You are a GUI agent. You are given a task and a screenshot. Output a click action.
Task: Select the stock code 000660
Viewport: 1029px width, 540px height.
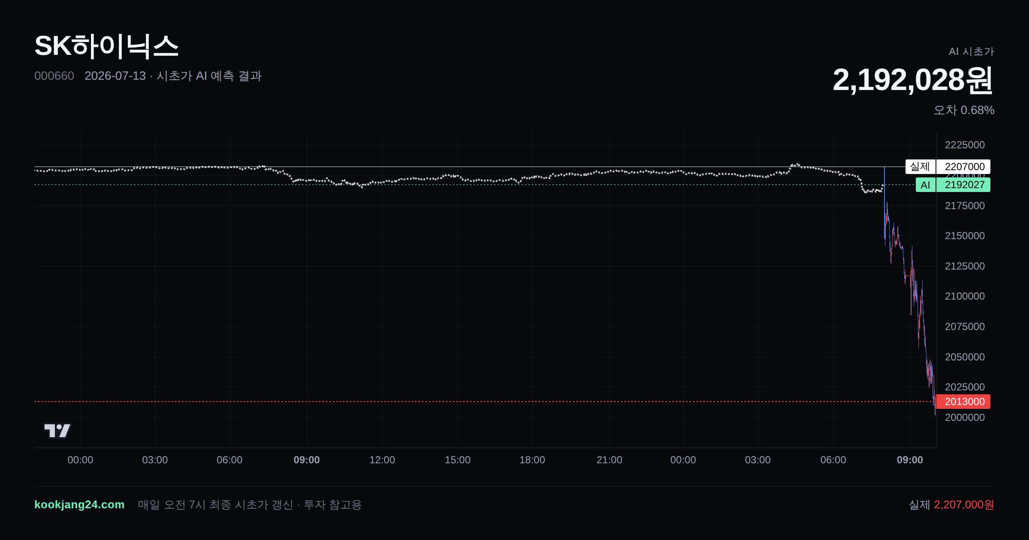(54, 76)
